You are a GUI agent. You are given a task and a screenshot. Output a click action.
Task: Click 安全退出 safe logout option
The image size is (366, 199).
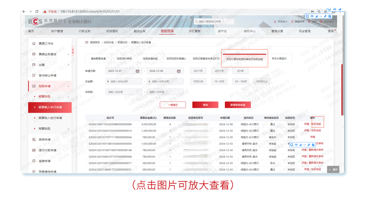coord(327,21)
